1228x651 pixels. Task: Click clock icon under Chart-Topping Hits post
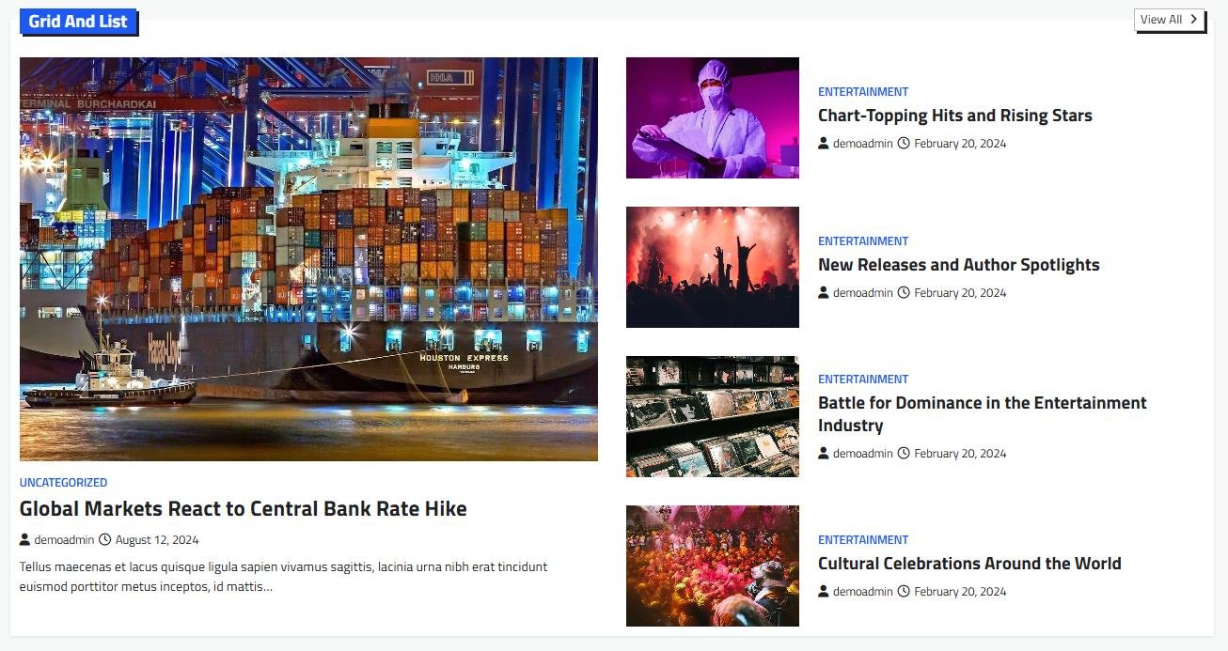point(904,143)
